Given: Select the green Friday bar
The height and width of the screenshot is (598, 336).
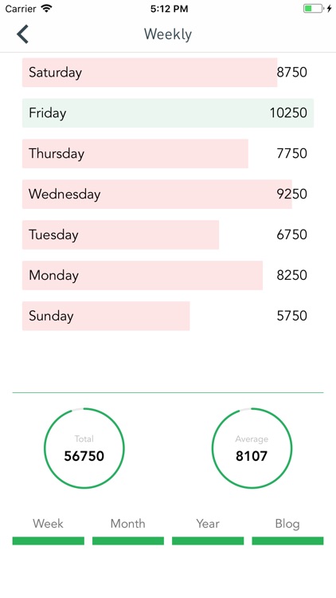Looking at the screenshot, I should click(x=168, y=113).
